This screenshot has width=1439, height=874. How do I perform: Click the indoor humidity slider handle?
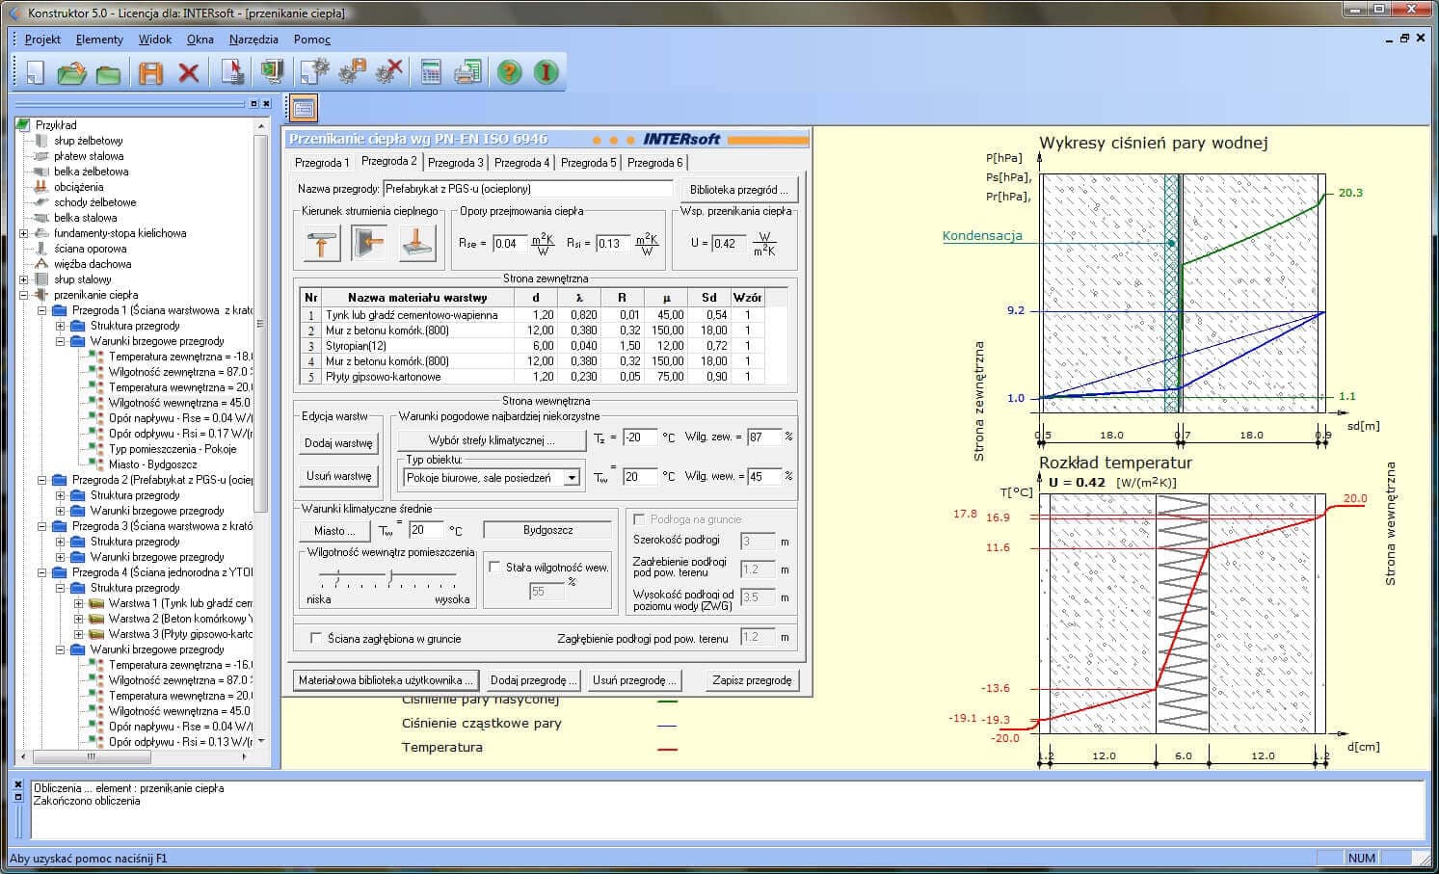[x=389, y=577]
